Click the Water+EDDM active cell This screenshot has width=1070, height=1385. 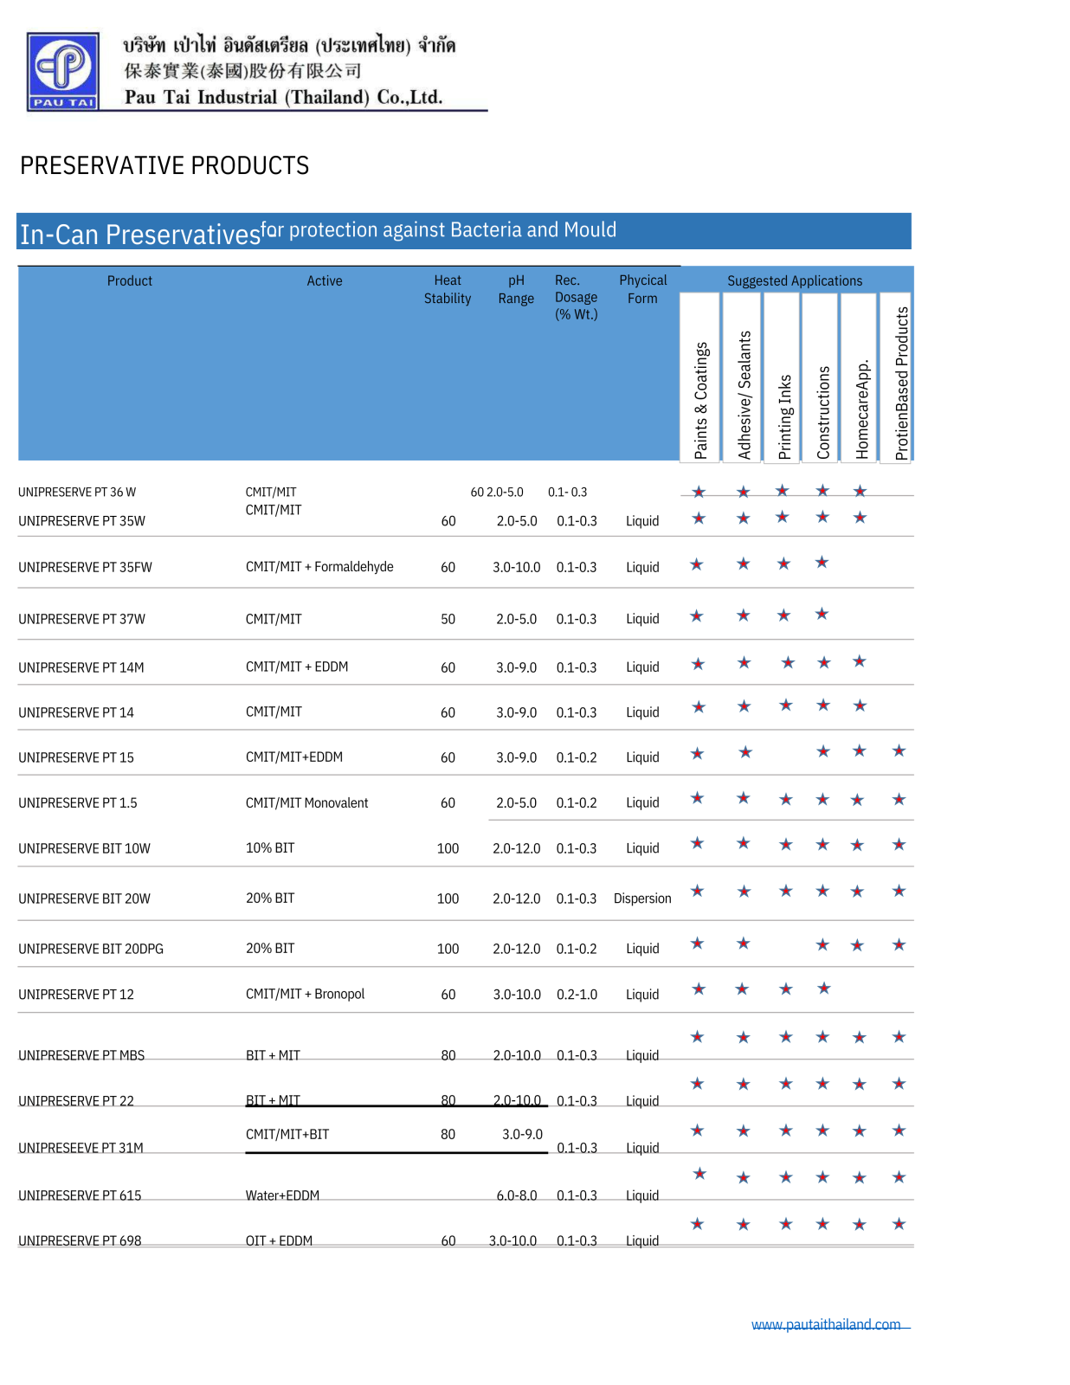282,1195
